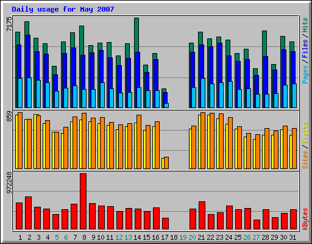This screenshot has width=312, height=244.
Task: Click green weekend day label 26
Action: (247, 237)
